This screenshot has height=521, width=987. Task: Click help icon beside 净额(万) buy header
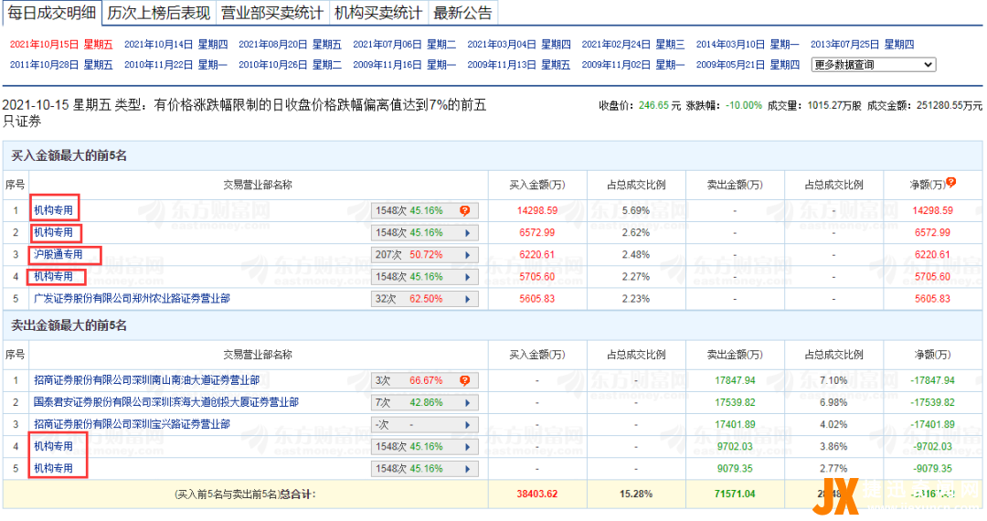951,183
